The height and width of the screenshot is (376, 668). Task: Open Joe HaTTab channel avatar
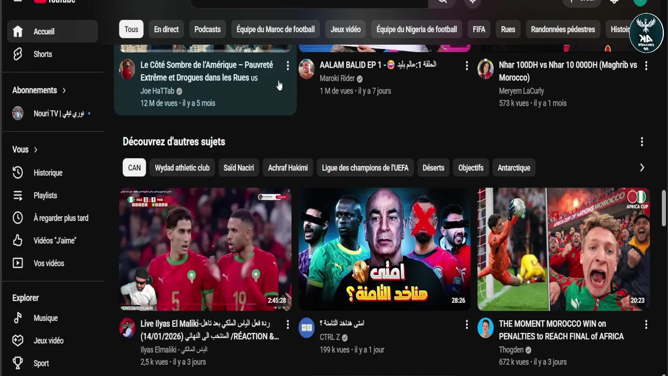(x=127, y=69)
